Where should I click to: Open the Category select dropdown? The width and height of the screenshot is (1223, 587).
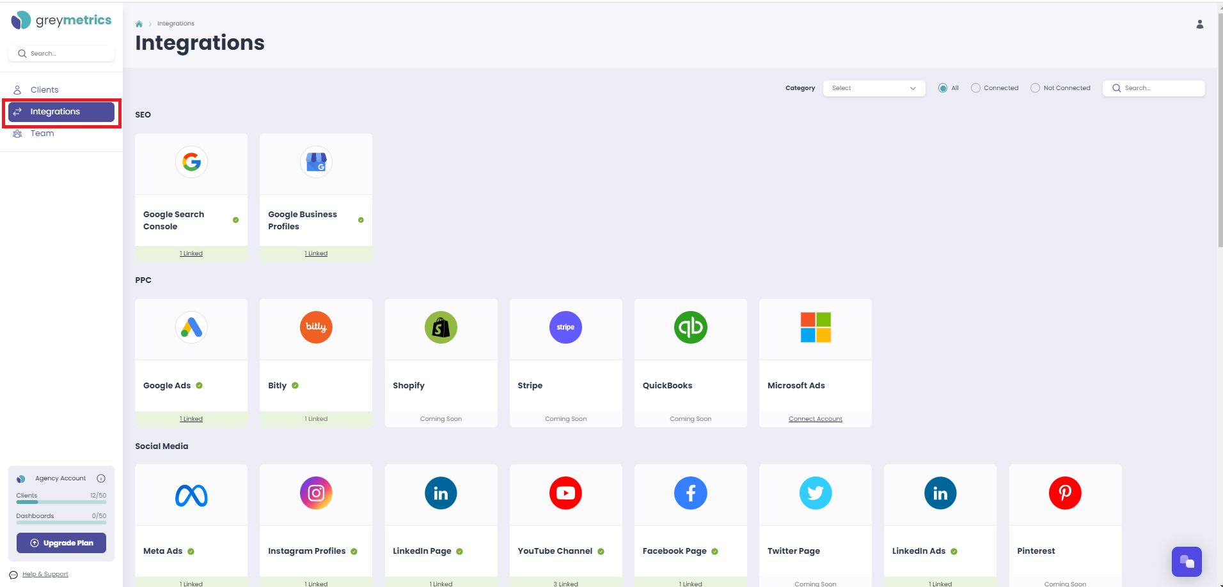coord(874,88)
